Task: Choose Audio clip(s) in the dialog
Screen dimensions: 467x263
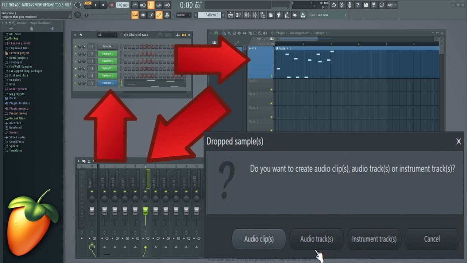Action: (259, 239)
